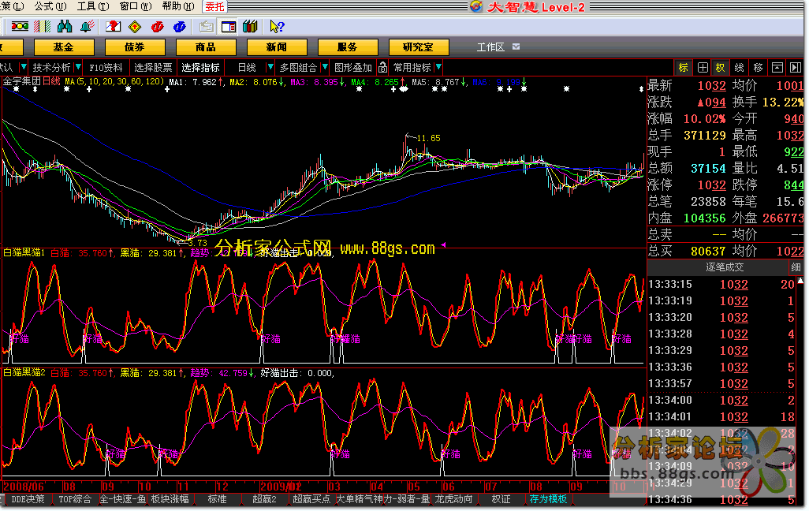Switch to the 权证 bottom tab
This screenshot has width=809, height=511.
(x=501, y=499)
